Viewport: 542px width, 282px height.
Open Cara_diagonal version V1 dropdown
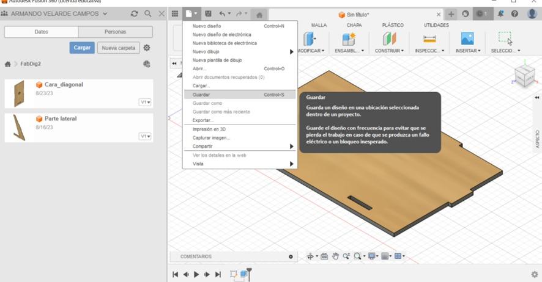click(145, 102)
